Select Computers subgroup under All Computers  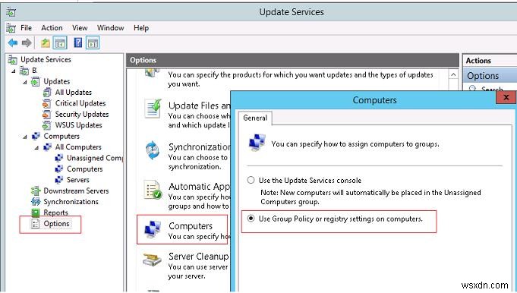85,169
